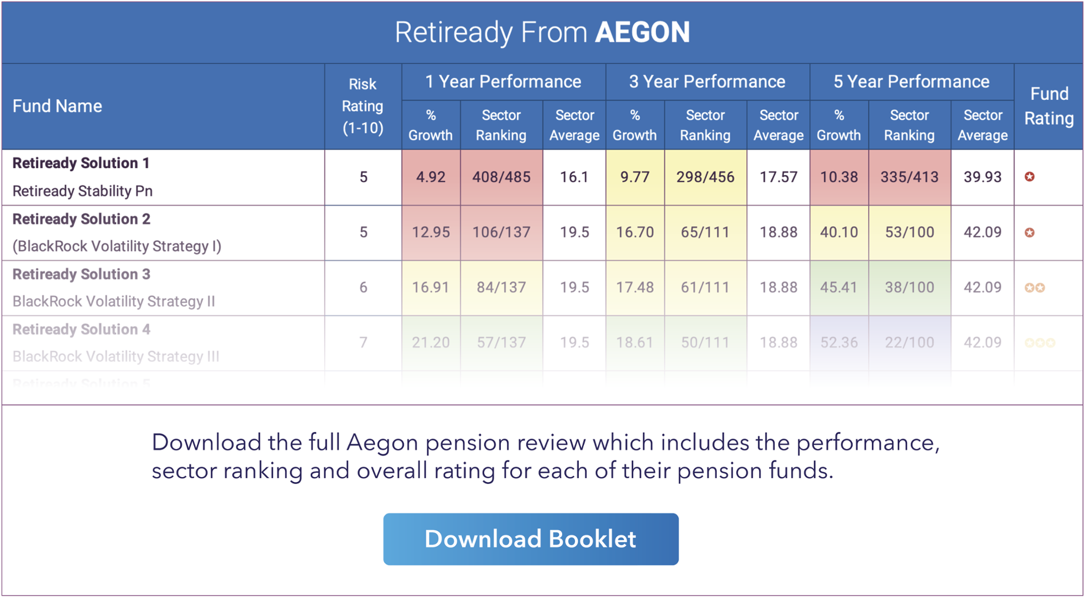This screenshot has width=1085, height=598.
Task: Click the two-star rating for Retiready Solution 3
Action: point(1035,288)
